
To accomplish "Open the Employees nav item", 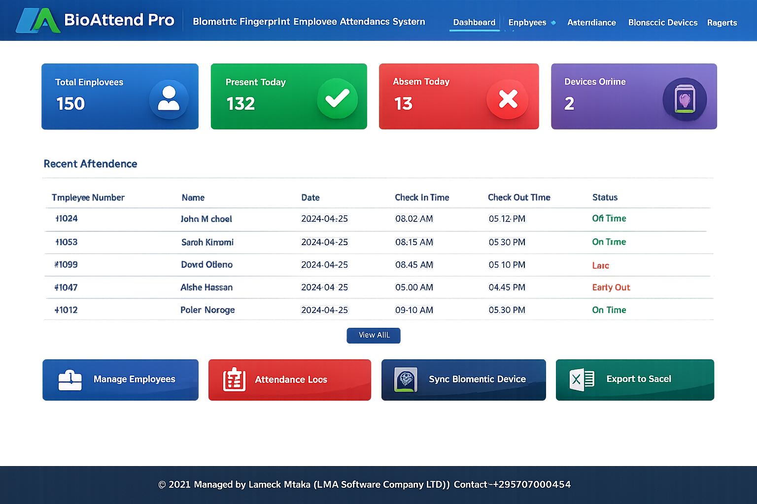I will [527, 23].
